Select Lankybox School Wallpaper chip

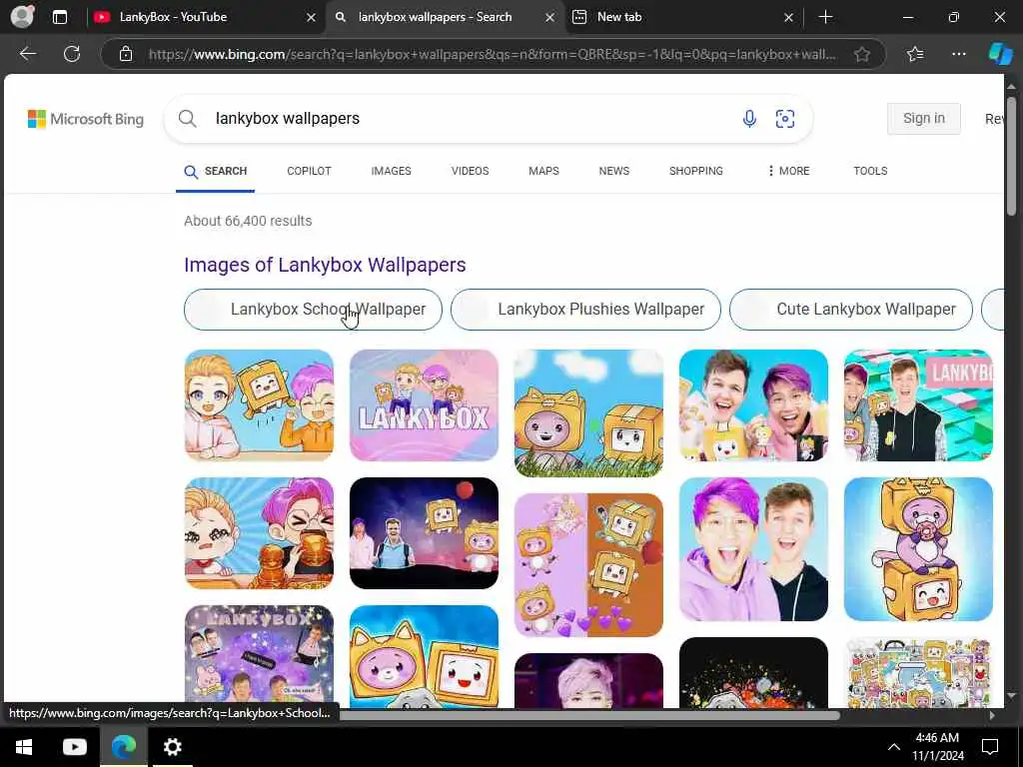tap(313, 310)
